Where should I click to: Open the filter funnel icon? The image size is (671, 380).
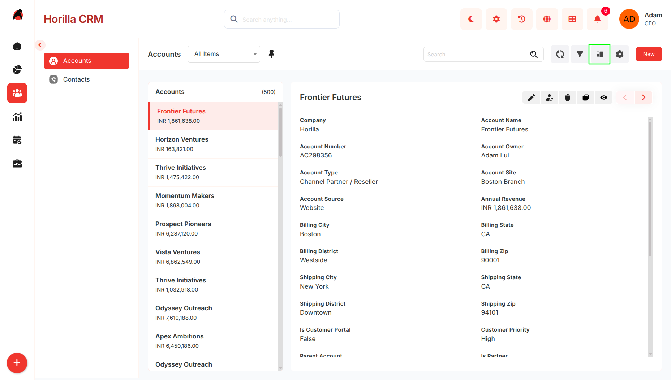(580, 54)
